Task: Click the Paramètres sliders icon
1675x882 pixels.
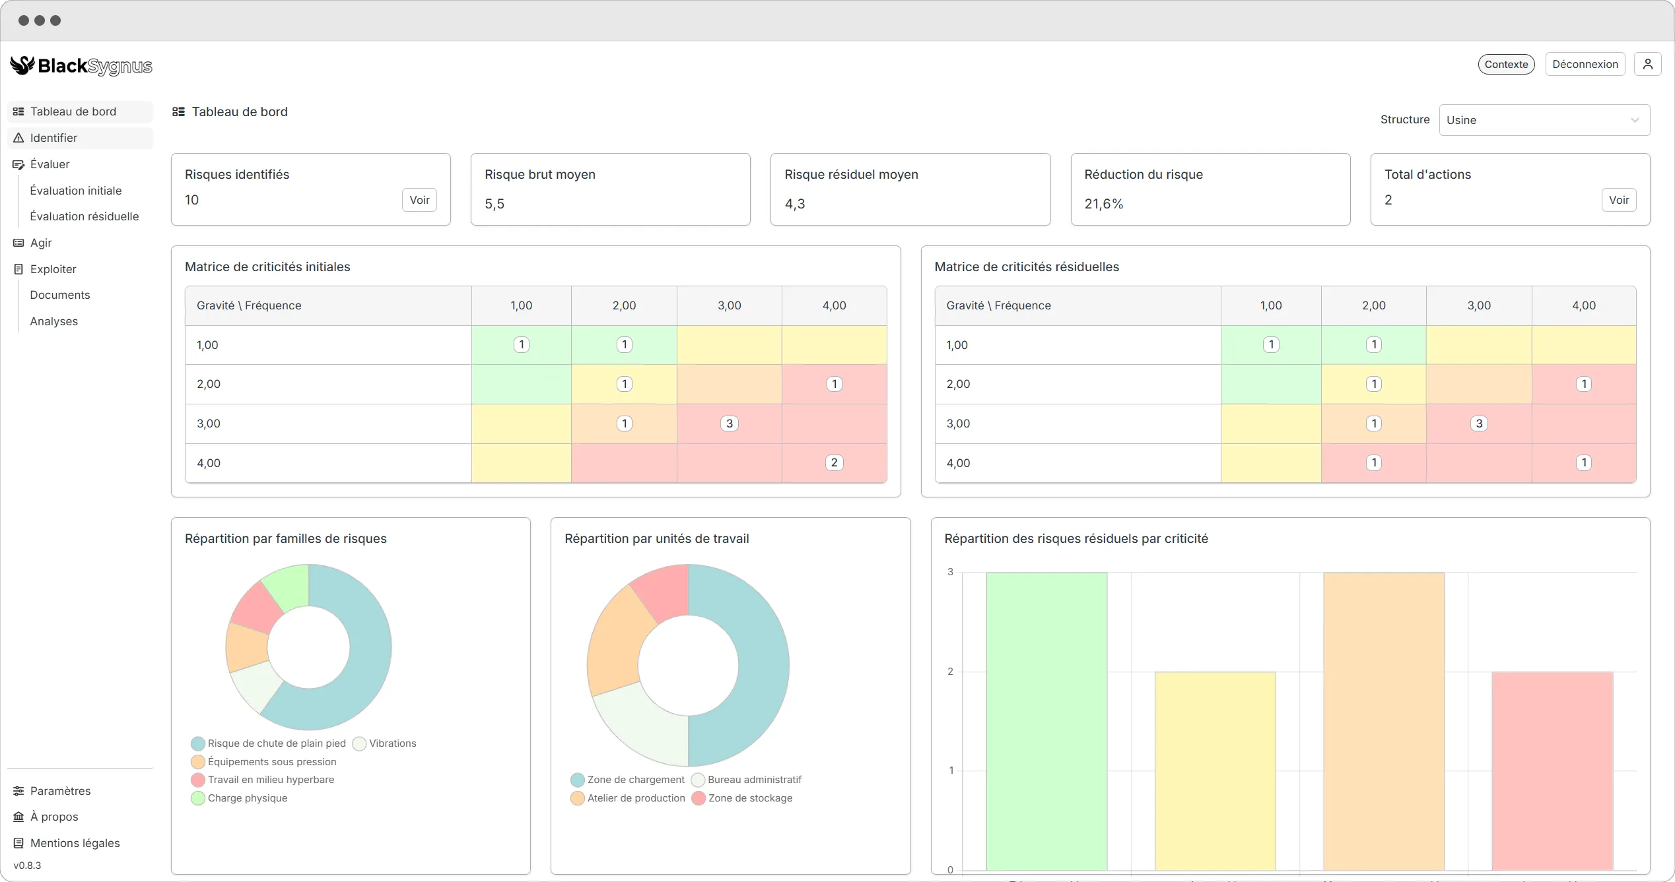Action: tap(18, 791)
